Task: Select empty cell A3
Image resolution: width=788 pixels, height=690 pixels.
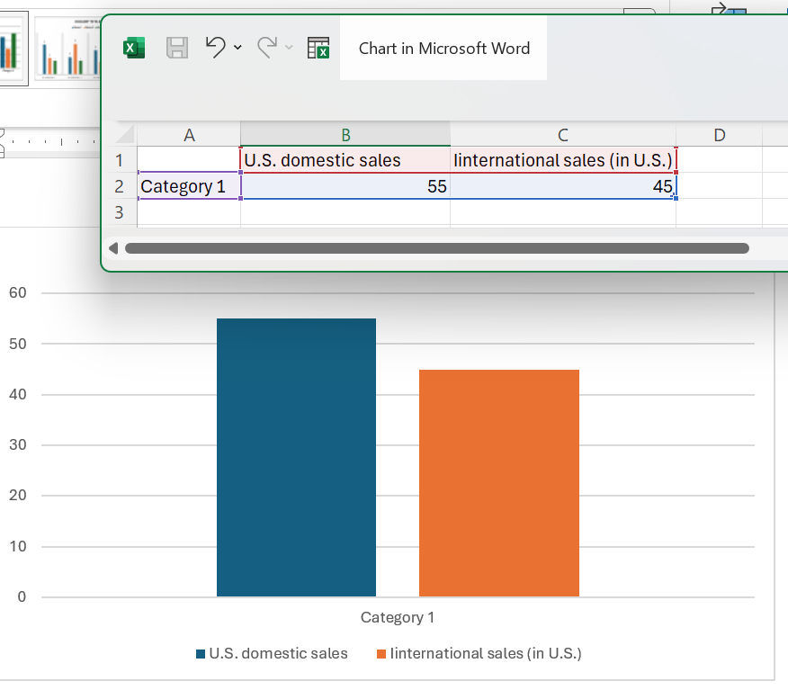Action: [189, 212]
